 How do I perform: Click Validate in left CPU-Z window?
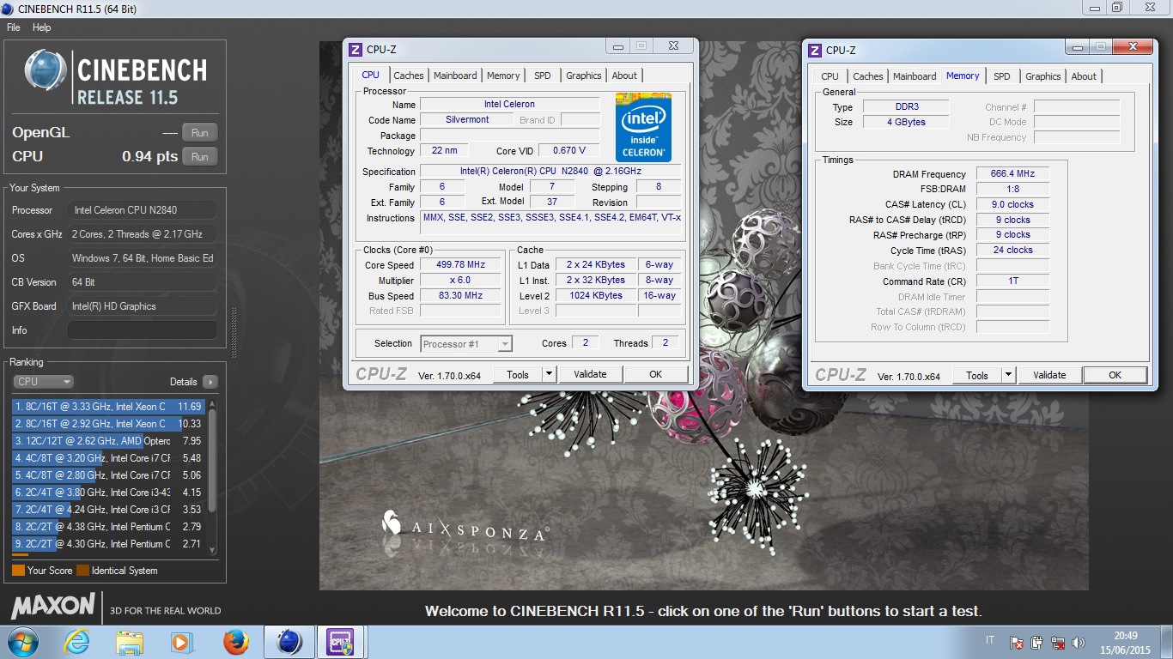click(x=590, y=374)
